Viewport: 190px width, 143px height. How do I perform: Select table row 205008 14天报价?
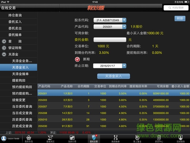pyautogui.click(x=114, y=113)
